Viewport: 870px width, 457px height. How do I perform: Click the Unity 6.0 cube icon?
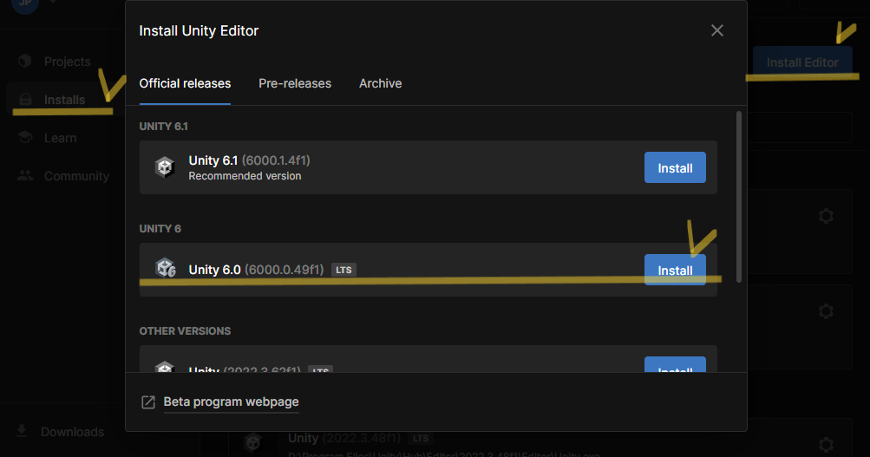[x=166, y=268]
